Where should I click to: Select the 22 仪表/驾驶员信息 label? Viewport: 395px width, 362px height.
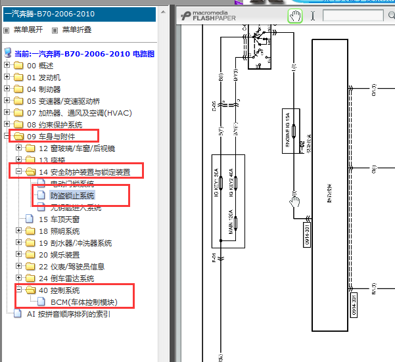tap(72, 267)
